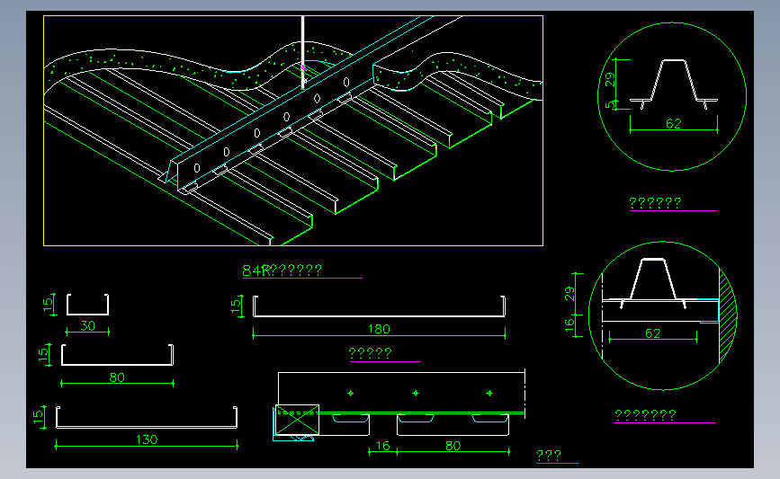Select the 15 height beside the 80-wide channel
The image size is (780, 479).
tap(43, 354)
